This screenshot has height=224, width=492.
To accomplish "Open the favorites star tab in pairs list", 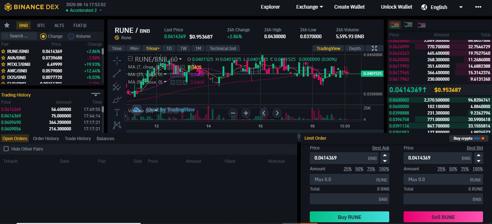I will click(6, 25).
